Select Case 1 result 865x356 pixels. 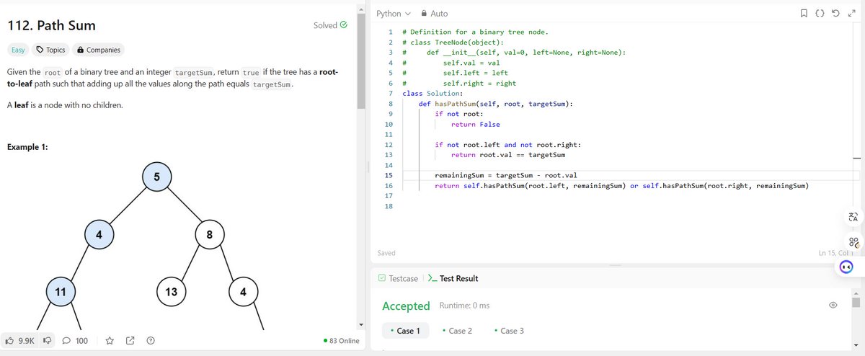pyautogui.click(x=406, y=331)
